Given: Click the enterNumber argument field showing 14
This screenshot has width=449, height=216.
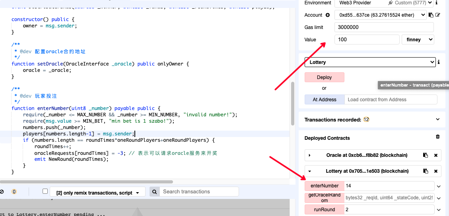Looking at the screenshot, I should [x=389, y=186].
